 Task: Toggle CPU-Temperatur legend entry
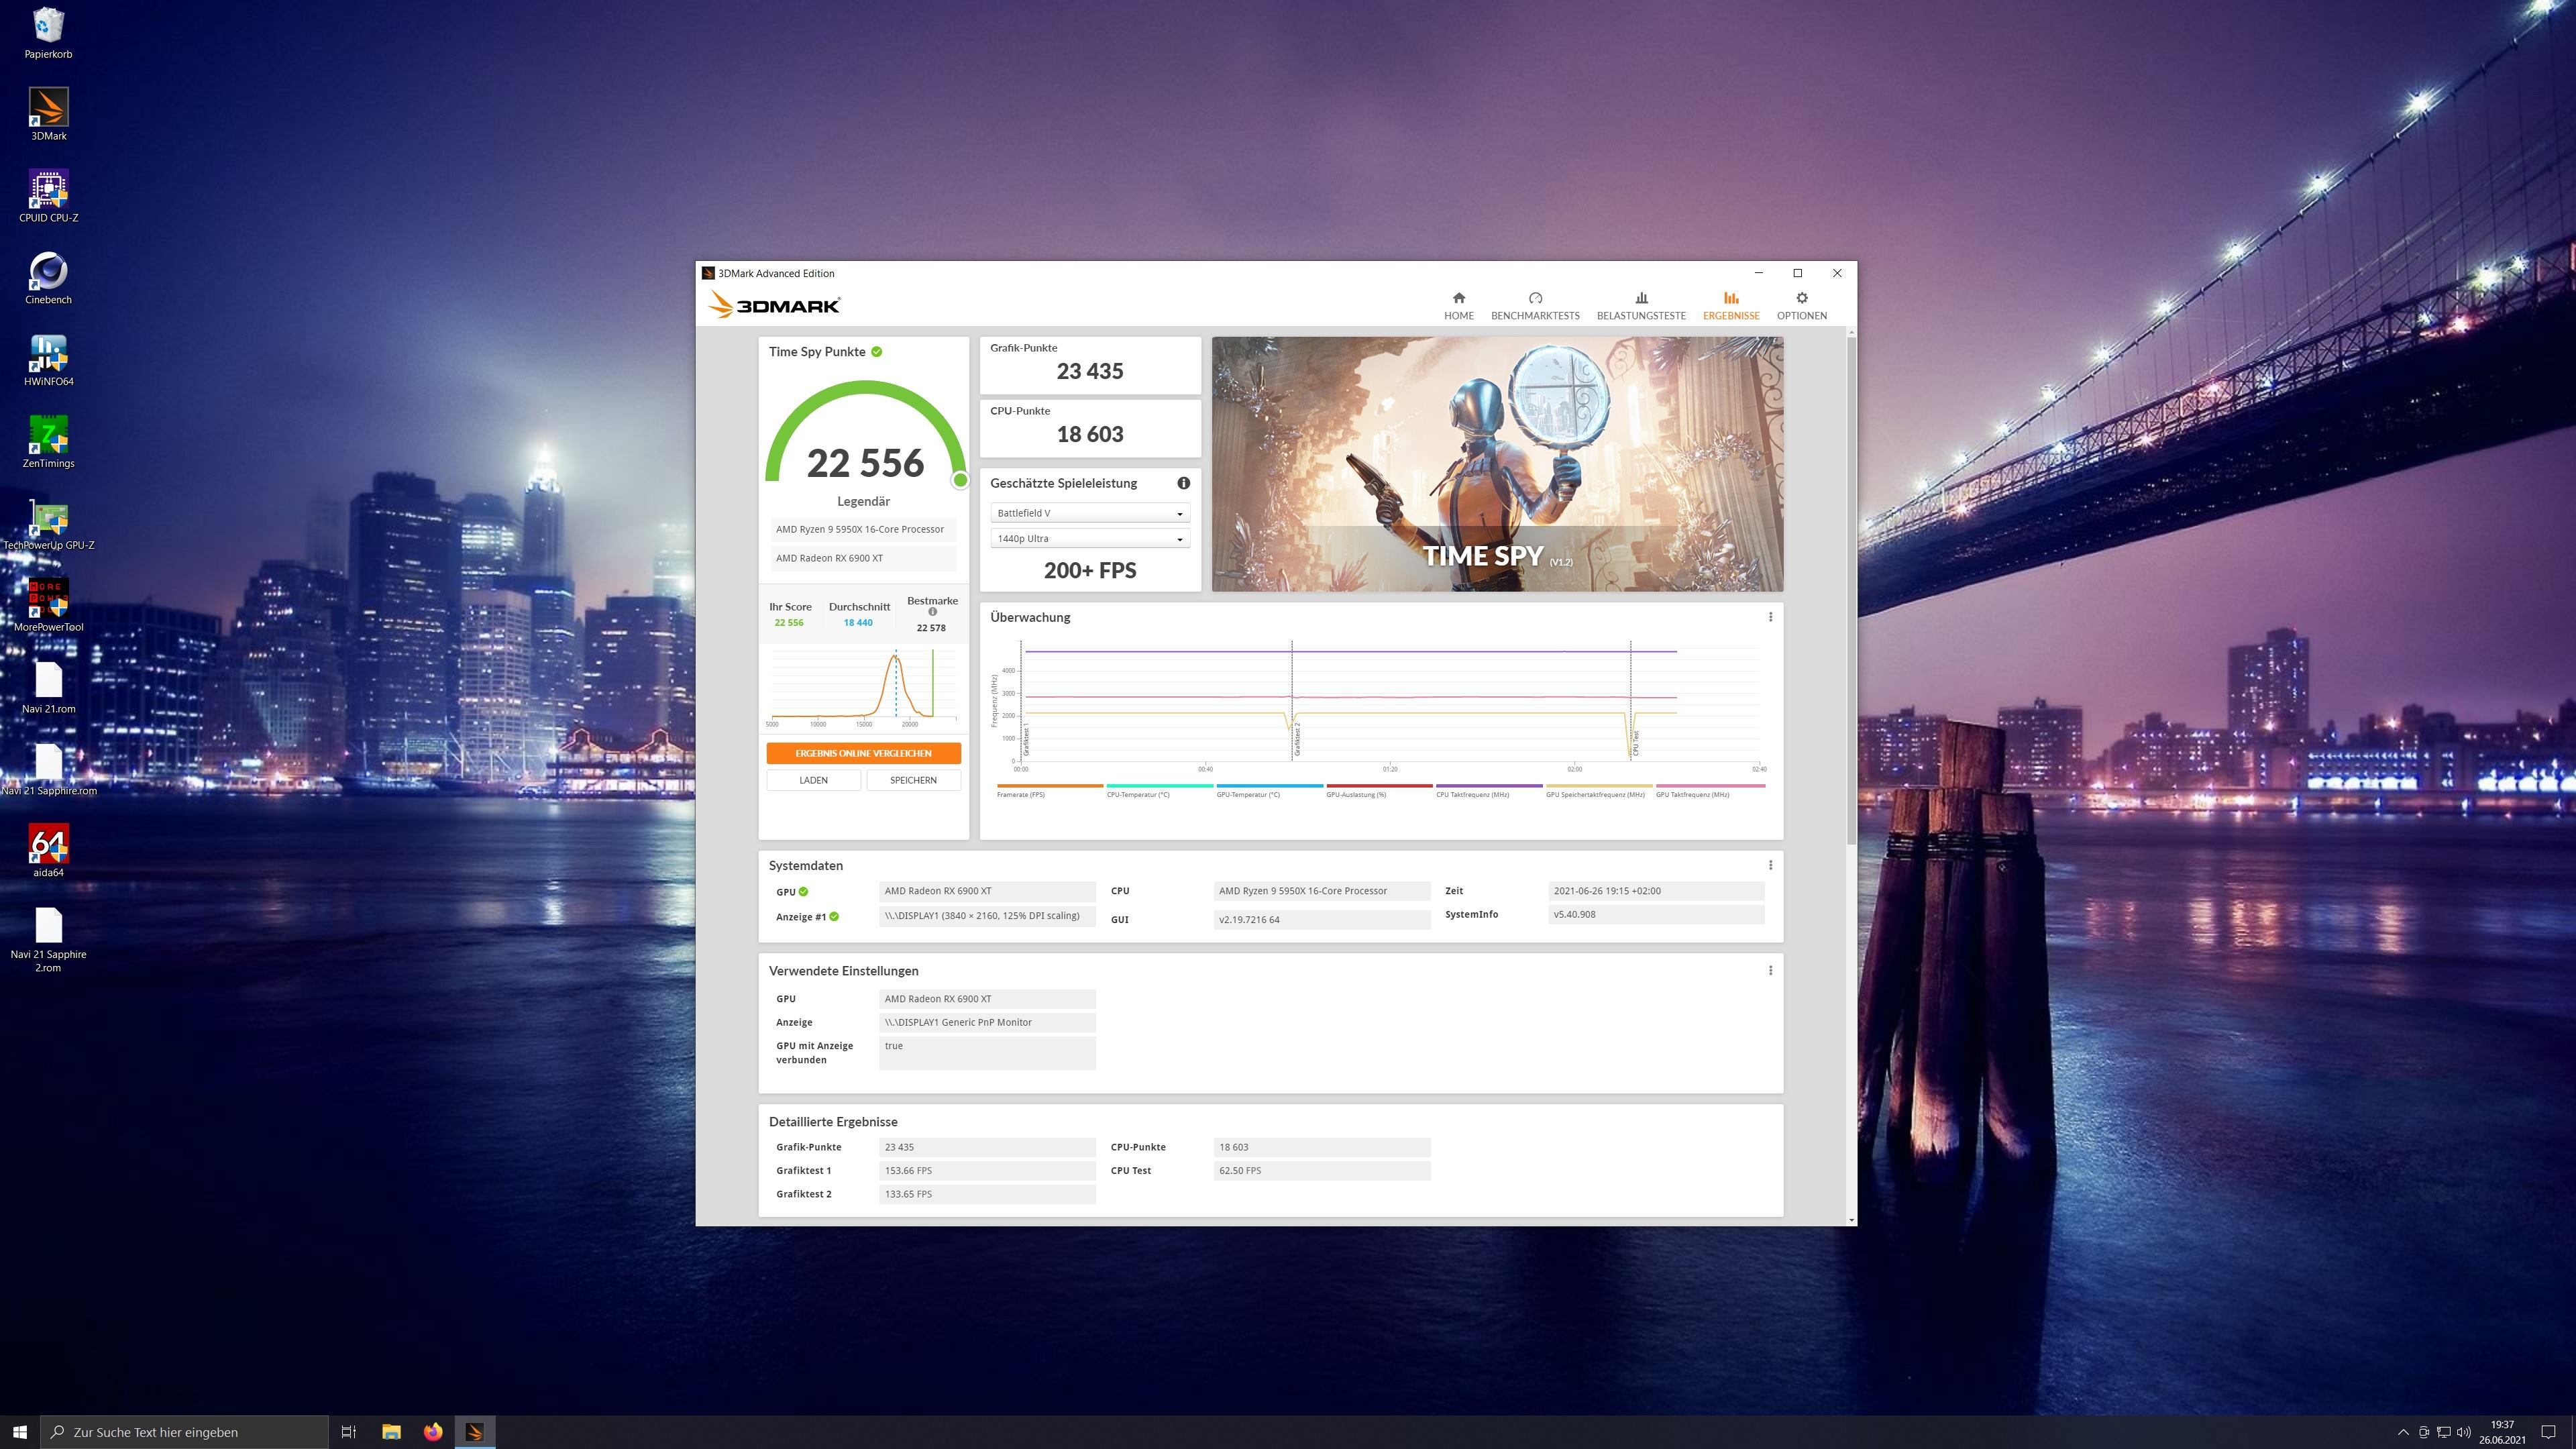[1159, 791]
